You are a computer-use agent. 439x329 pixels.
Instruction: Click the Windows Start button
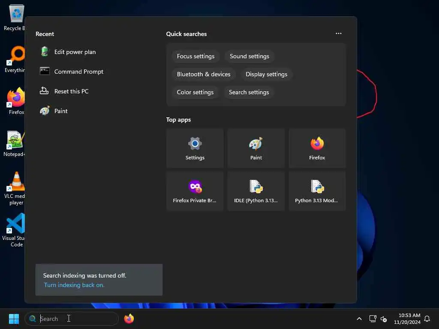coord(14,319)
